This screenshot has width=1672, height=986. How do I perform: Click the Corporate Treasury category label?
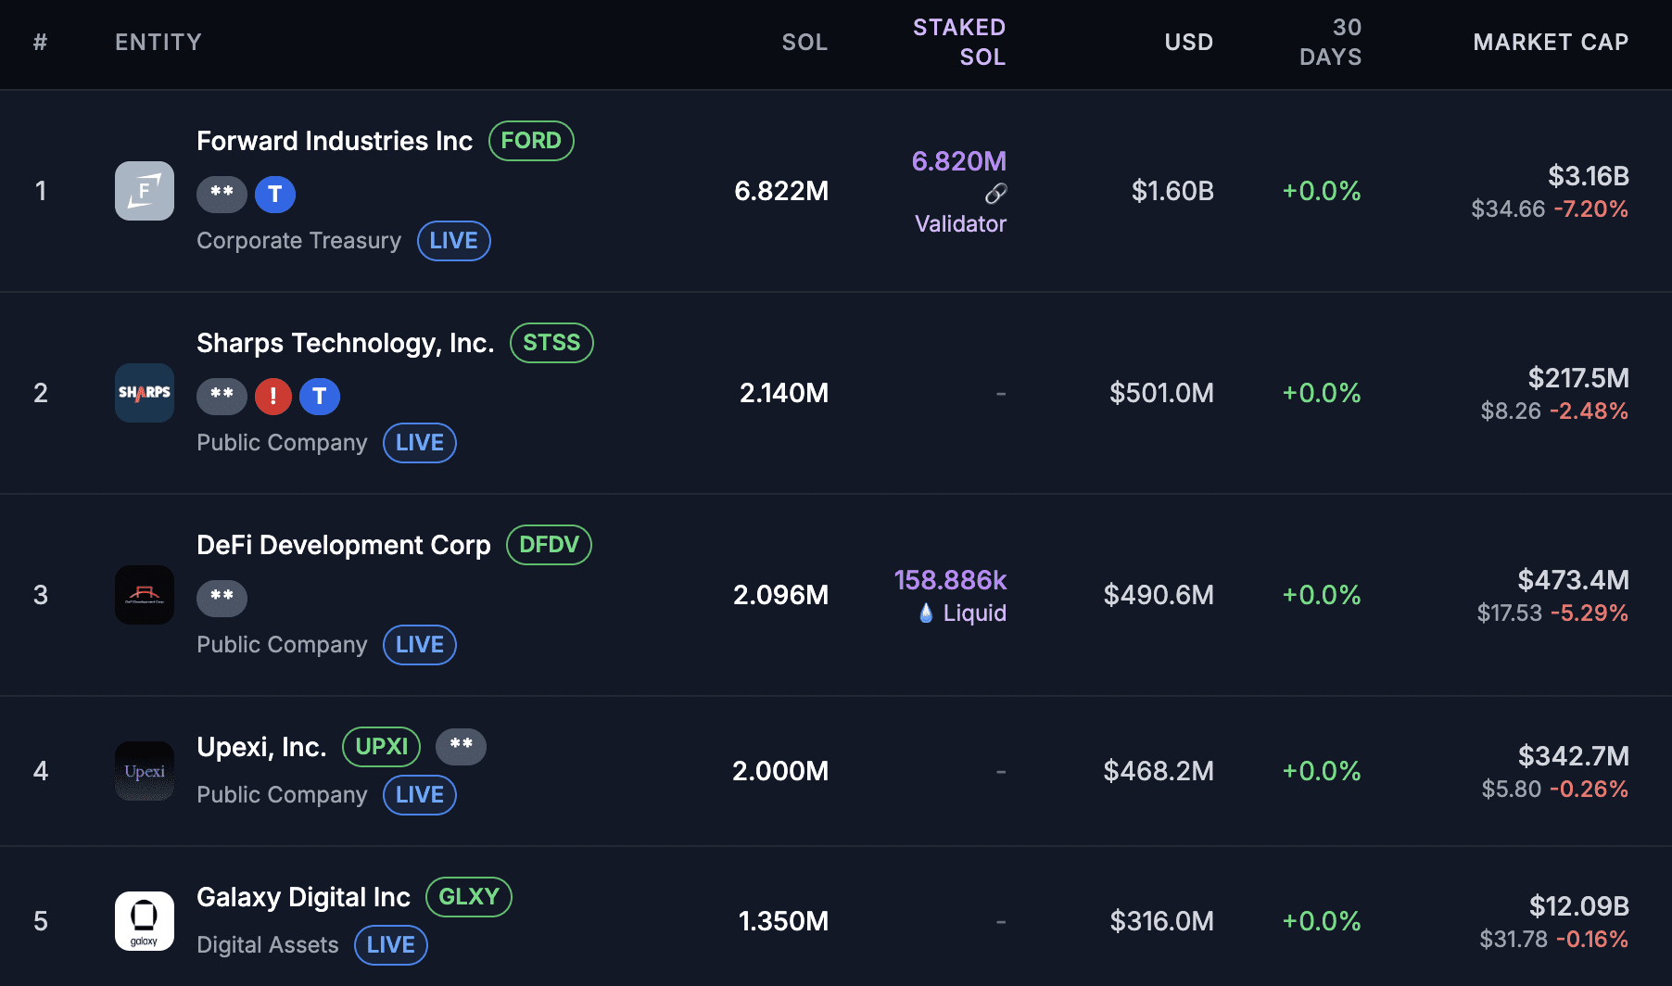click(x=298, y=241)
